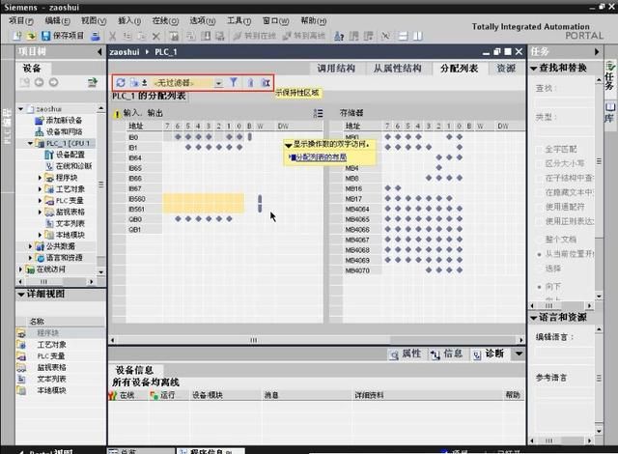
Task: Click the plus-minus icon next to the refresh icon
Action: (x=144, y=82)
